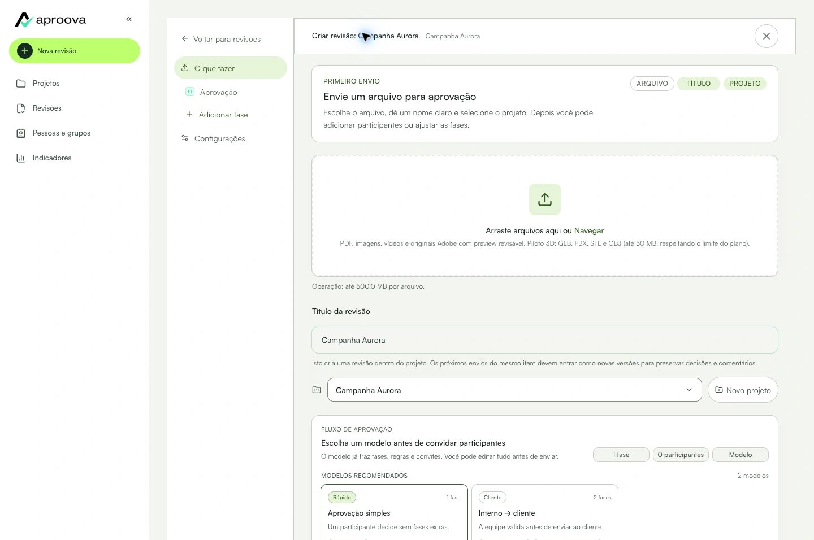Image resolution: width=814 pixels, height=540 pixels.
Task: Select the Interno → cliente model card
Action: click(x=545, y=512)
